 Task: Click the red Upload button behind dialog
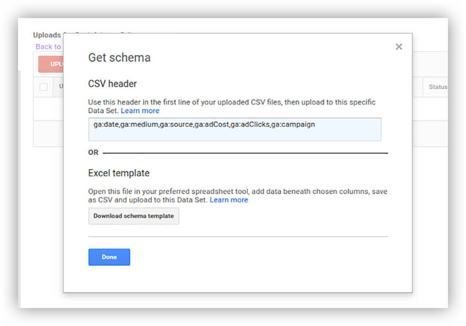(51, 64)
